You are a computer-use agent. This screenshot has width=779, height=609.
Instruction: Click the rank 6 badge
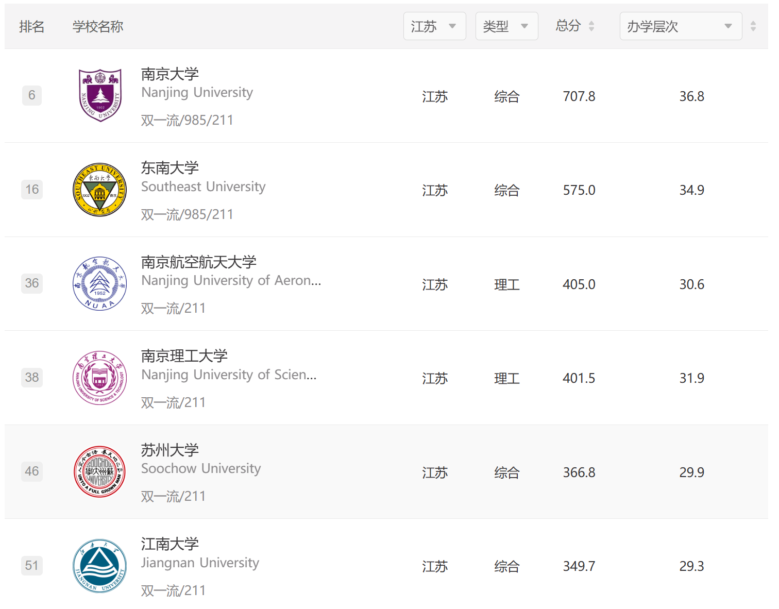pos(32,95)
